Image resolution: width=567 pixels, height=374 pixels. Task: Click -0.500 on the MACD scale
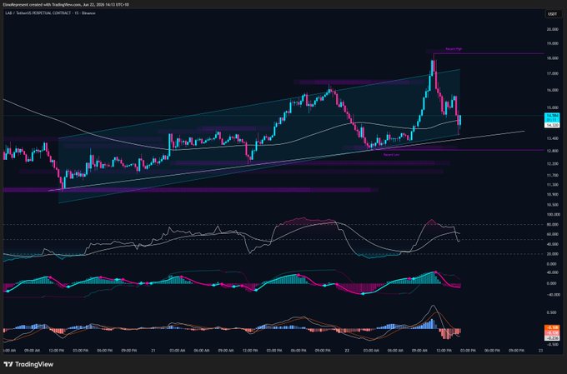tap(553, 344)
